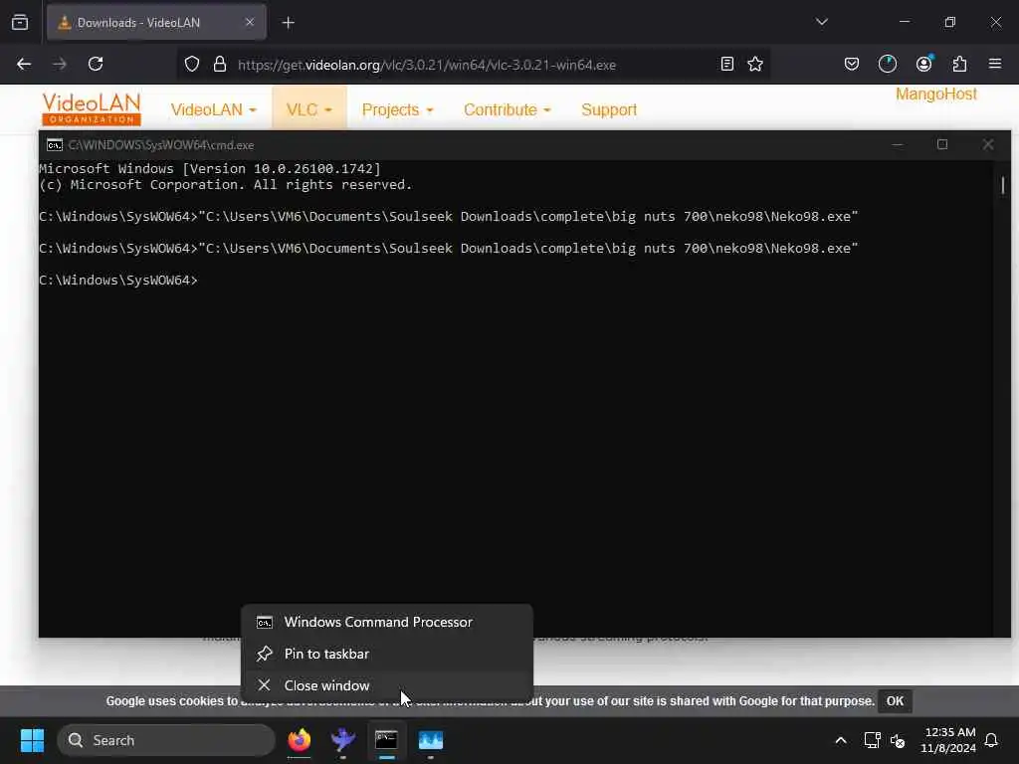
Task: Dismiss cookie notice with OK
Action: pos(895,701)
